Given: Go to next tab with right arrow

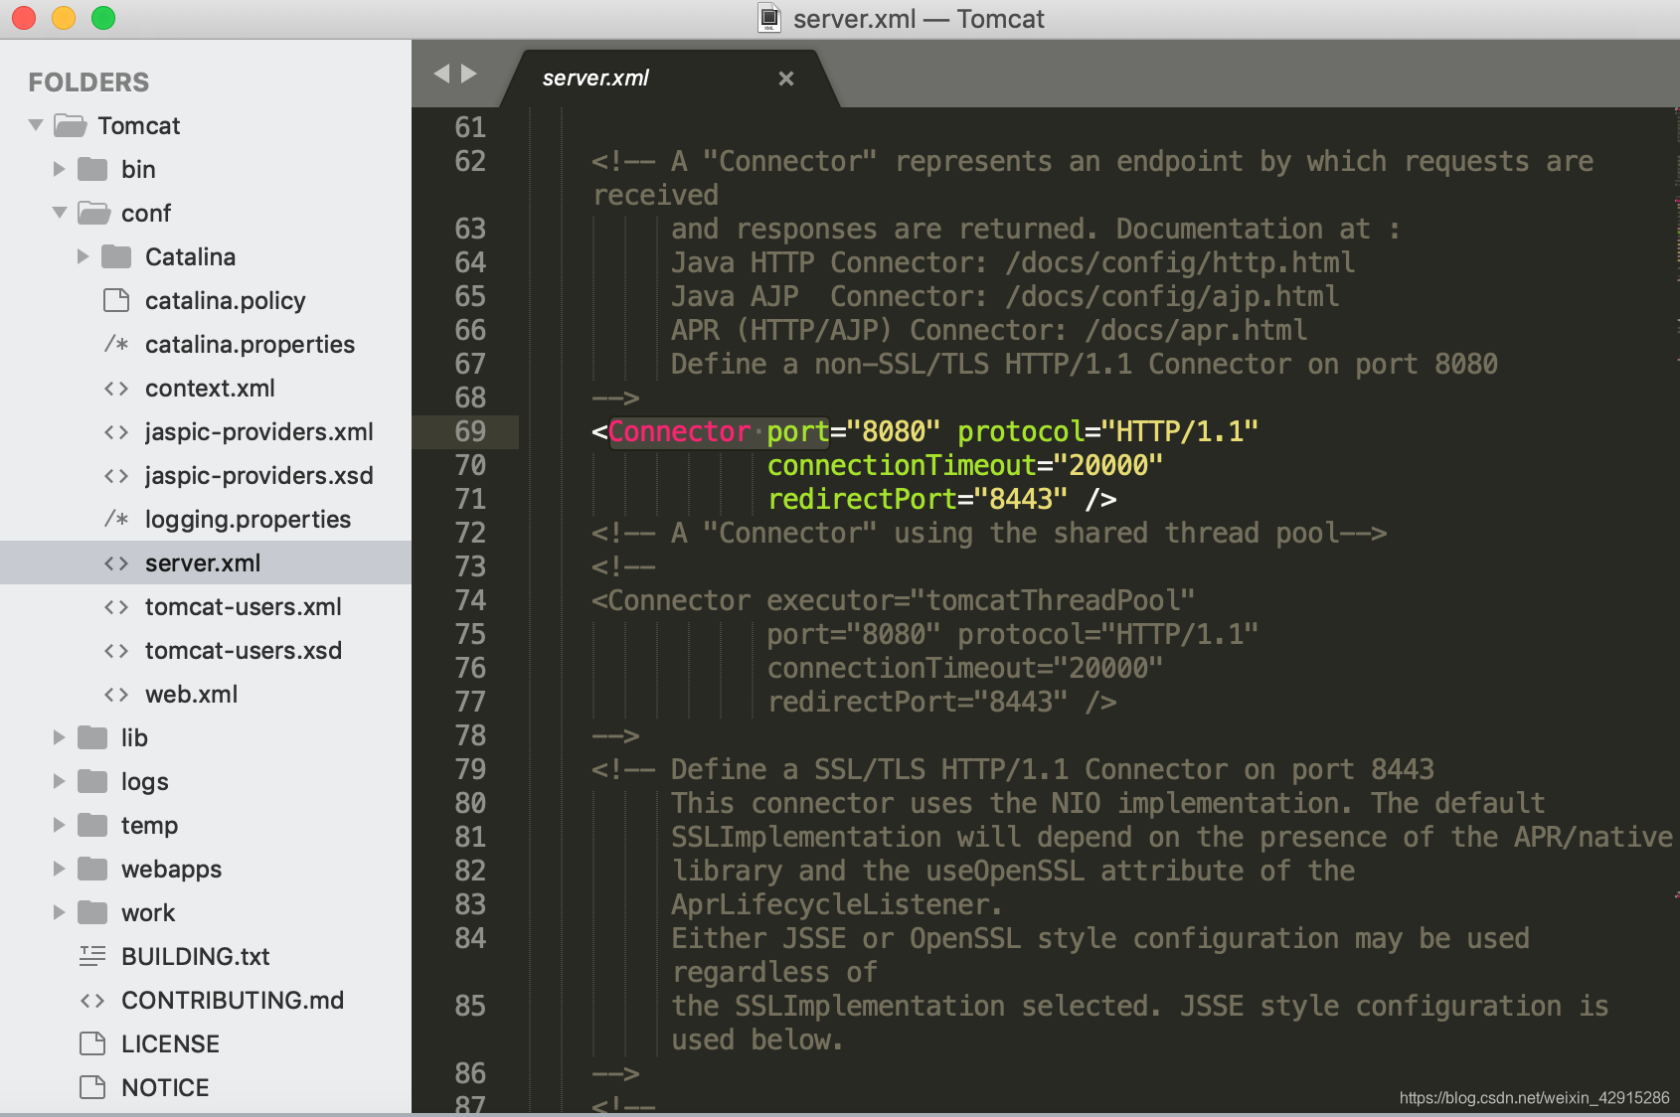Looking at the screenshot, I should tap(469, 74).
